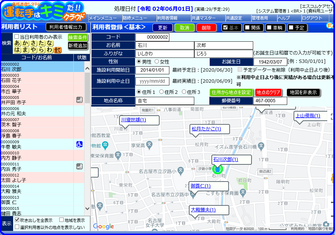The image size is (335, 235).
Task: Click the wheelchair icon beside 牛巻 敏夫
Action: pos(79,144)
